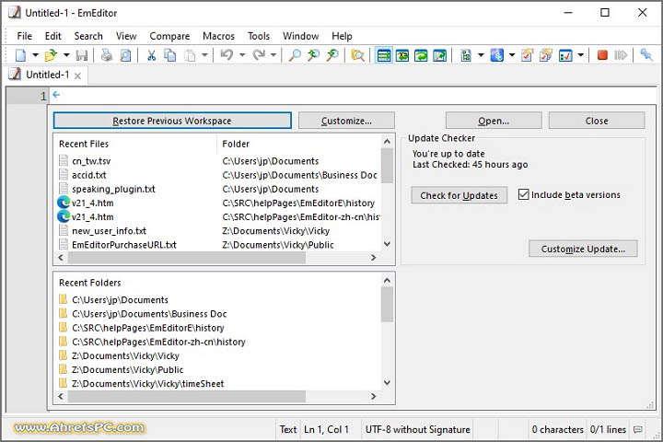The height and width of the screenshot is (442, 663).
Task: Click Recent Files horizontal scrollbar thumb
Action: click(x=186, y=258)
